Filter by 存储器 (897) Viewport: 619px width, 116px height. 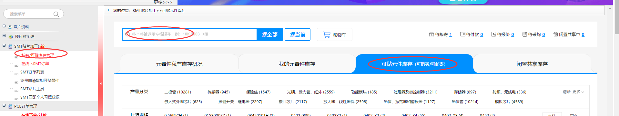point(465,92)
